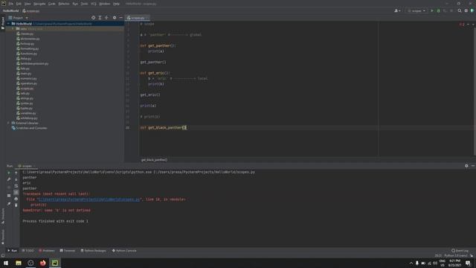Screen dimensions: 476x268
Task: Collapse all items in the Project panel
Action: pyautogui.click(x=106, y=18)
